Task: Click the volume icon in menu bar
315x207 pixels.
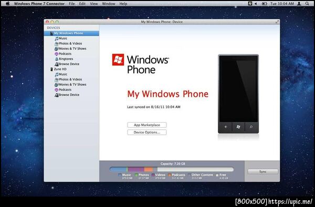Action: pos(256,4)
